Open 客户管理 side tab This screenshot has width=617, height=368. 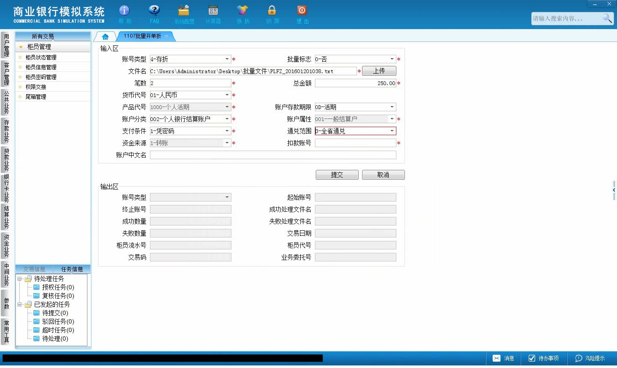(6, 74)
